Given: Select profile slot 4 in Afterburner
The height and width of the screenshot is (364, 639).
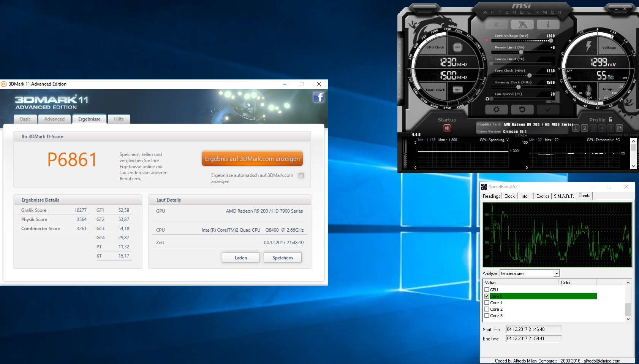Looking at the screenshot, I should tap(602, 128).
